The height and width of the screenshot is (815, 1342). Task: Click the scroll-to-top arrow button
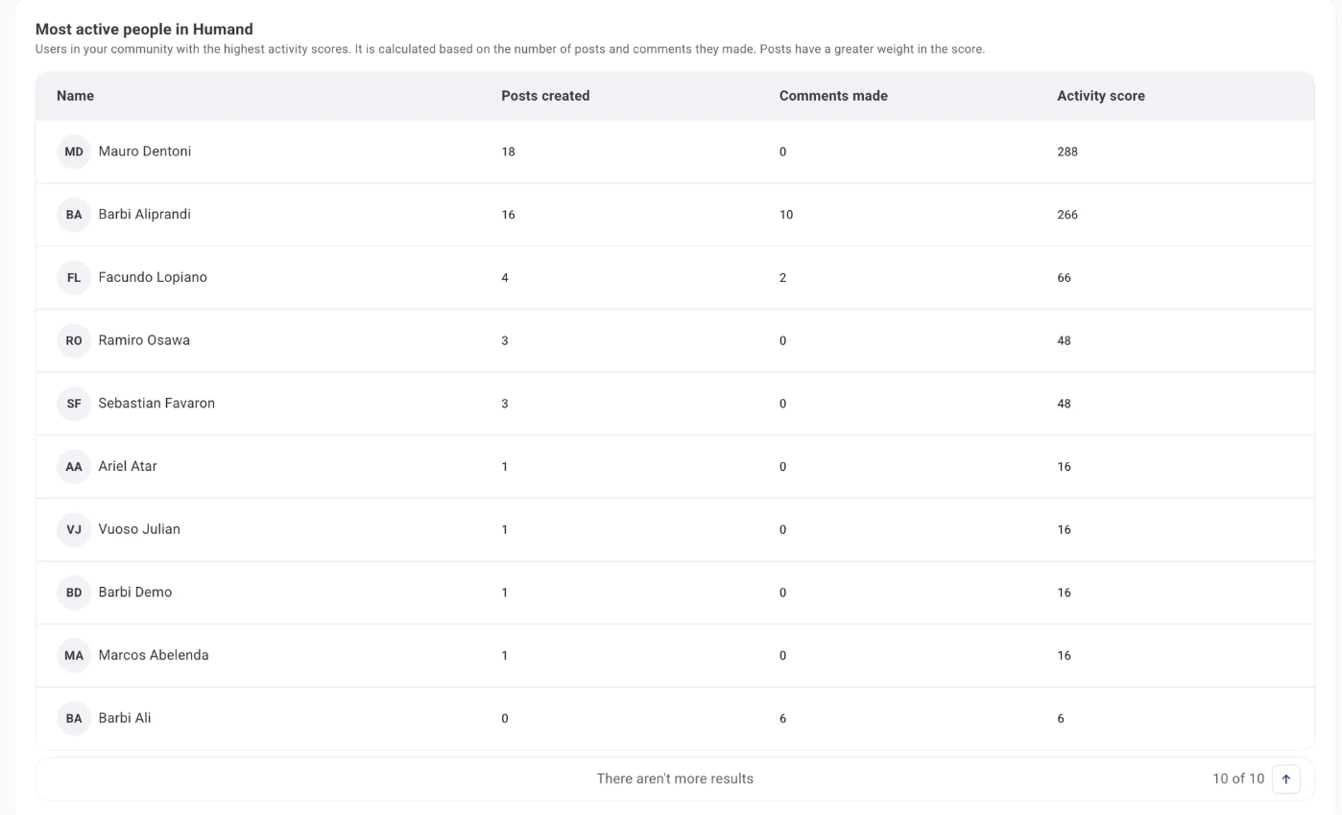1285,780
